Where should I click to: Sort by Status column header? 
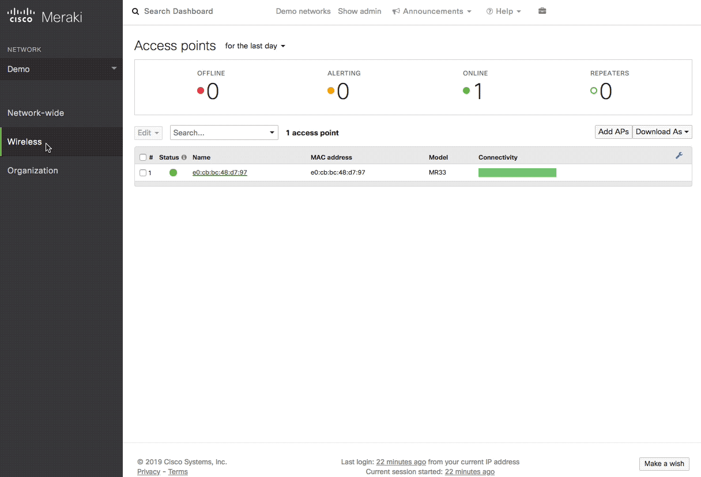[169, 157]
